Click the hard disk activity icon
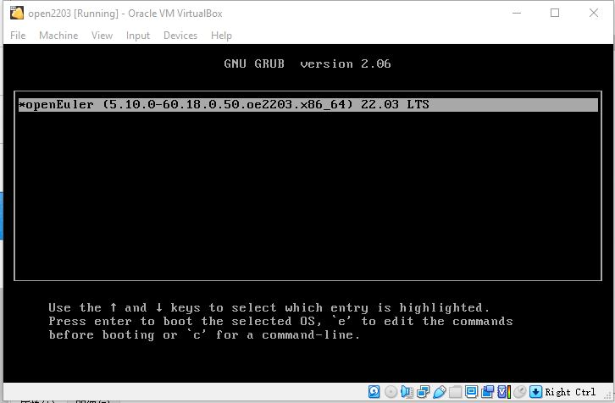 [374, 392]
